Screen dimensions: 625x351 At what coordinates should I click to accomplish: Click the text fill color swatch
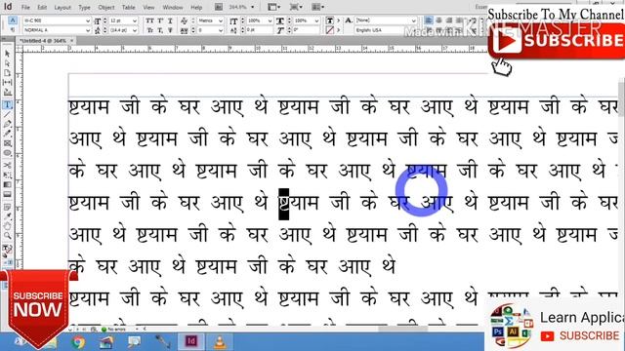point(330,20)
